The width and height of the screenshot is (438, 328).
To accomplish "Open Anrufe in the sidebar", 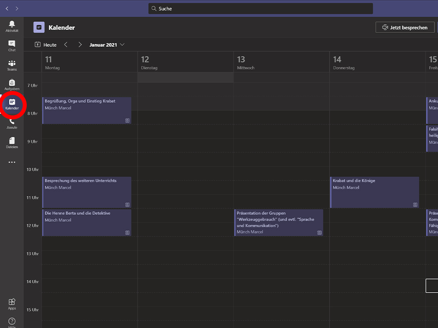I will (12, 123).
